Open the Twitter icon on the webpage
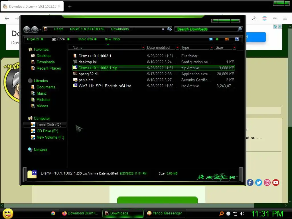The height and width of the screenshot is (219, 292). [258, 182]
